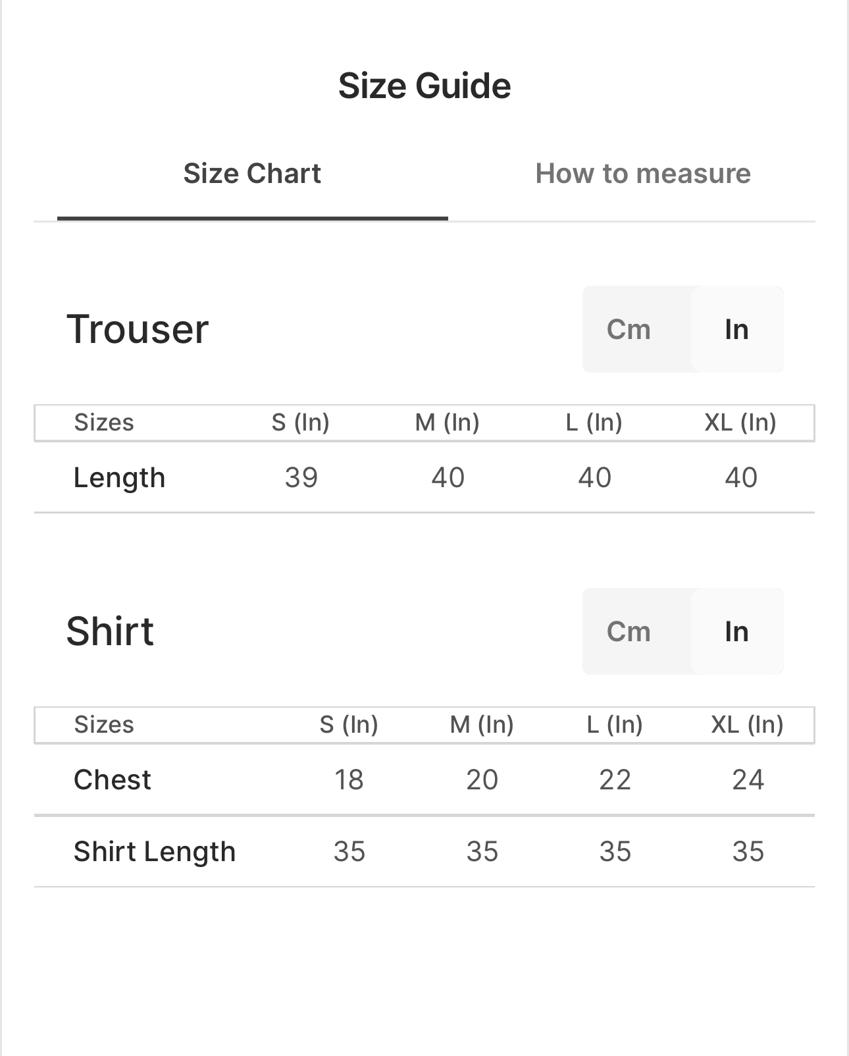Click the Shirt section heading
This screenshot has width=849, height=1056.
[110, 631]
